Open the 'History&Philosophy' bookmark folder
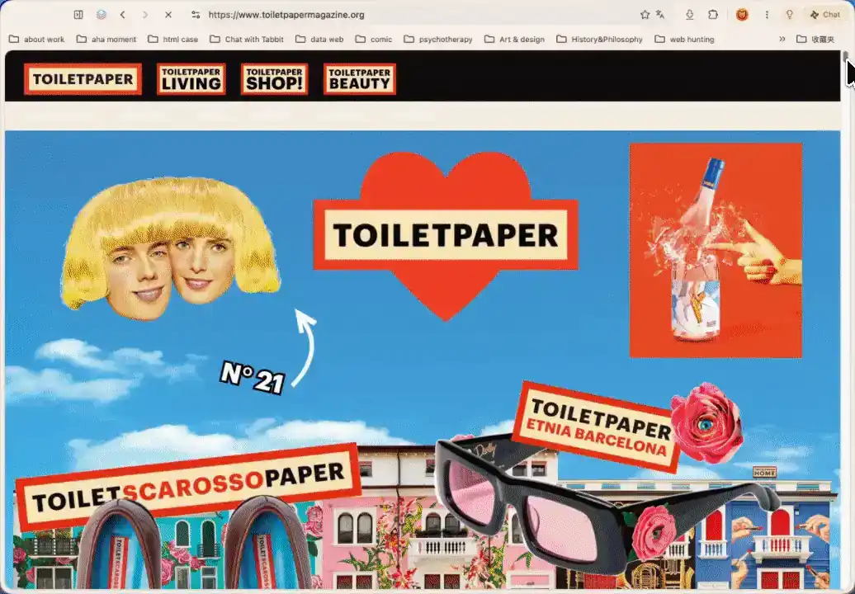This screenshot has width=855, height=594. (599, 40)
